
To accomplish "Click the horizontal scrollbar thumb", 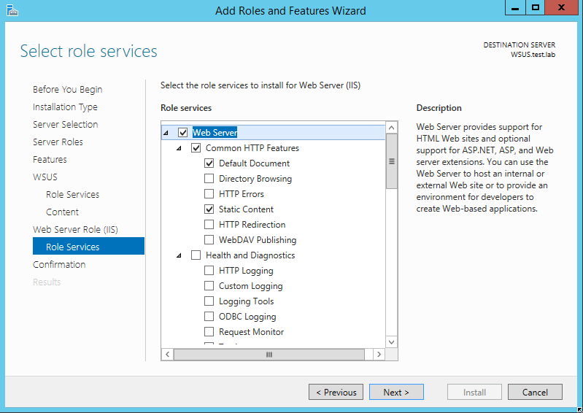I will [269, 355].
